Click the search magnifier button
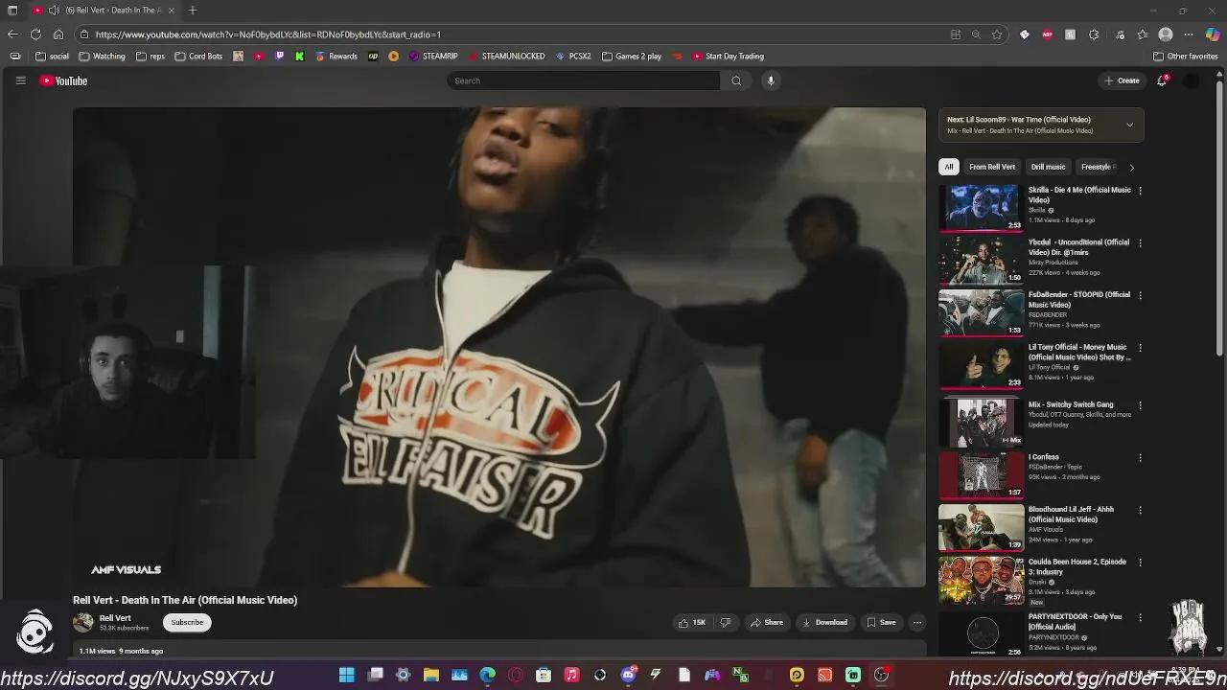The height and width of the screenshot is (690, 1227). (x=736, y=80)
